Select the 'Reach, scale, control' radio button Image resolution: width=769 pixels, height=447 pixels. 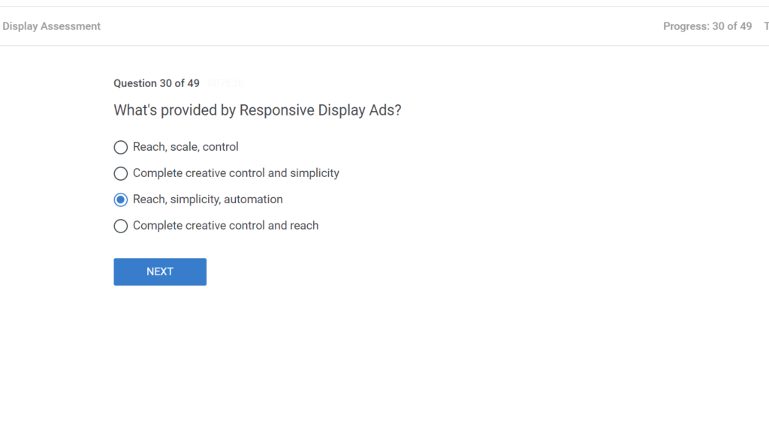[x=121, y=147]
